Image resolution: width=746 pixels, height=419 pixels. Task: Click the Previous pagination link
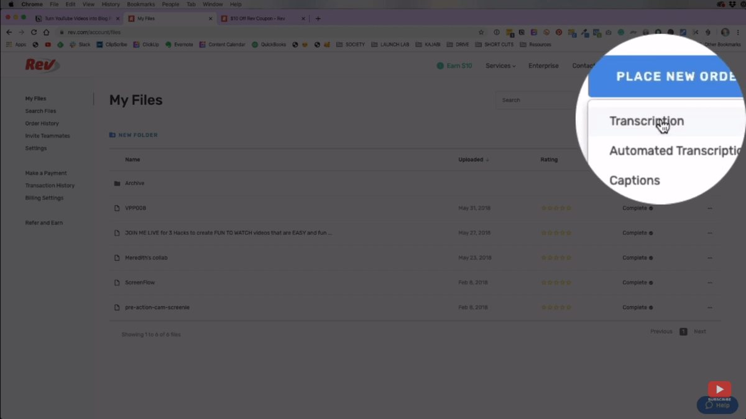[661, 331]
